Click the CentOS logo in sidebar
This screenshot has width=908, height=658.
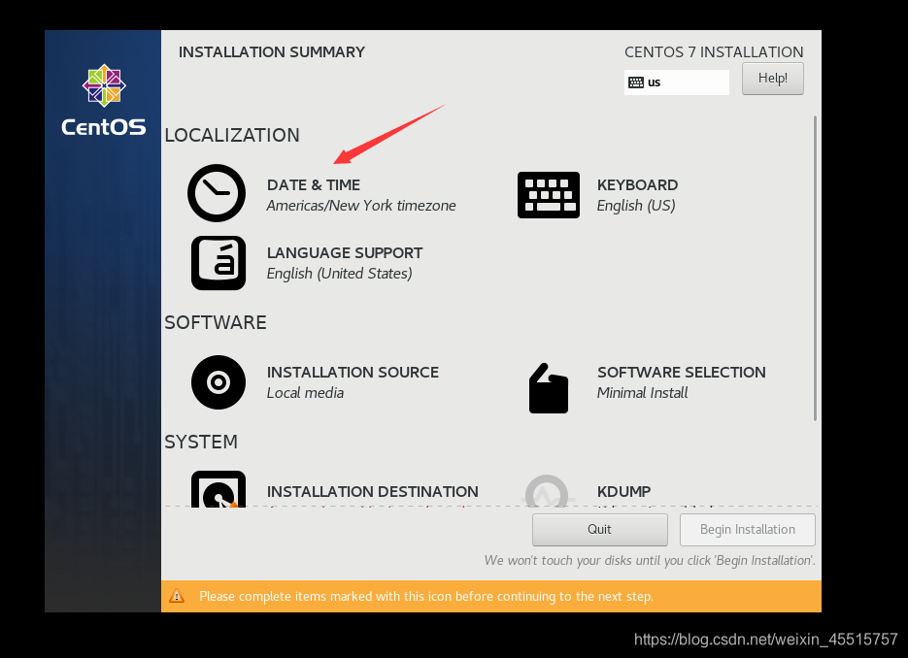(x=104, y=101)
